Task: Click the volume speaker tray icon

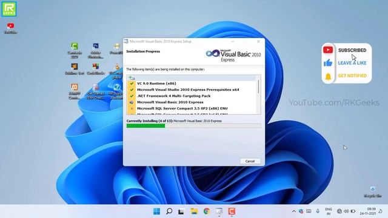Action: [346, 211]
